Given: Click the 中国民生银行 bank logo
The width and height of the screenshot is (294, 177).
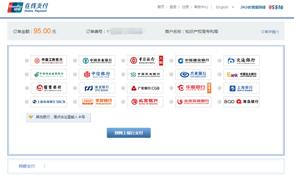Looking at the screenshot, I should pyautogui.click(x=145, y=74).
